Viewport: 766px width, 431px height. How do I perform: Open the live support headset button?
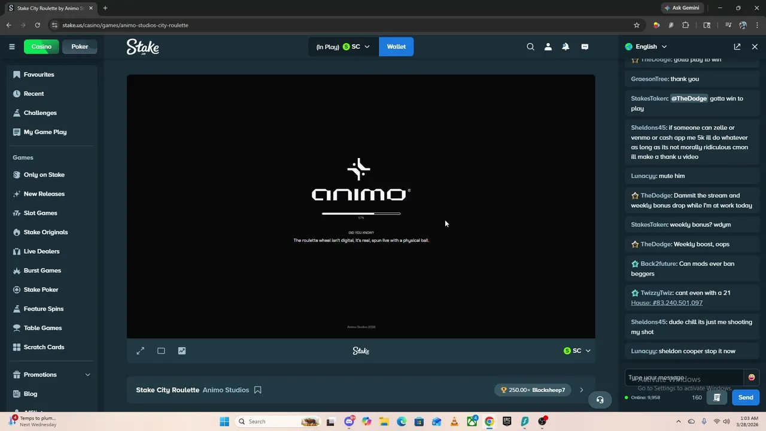pos(600,400)
